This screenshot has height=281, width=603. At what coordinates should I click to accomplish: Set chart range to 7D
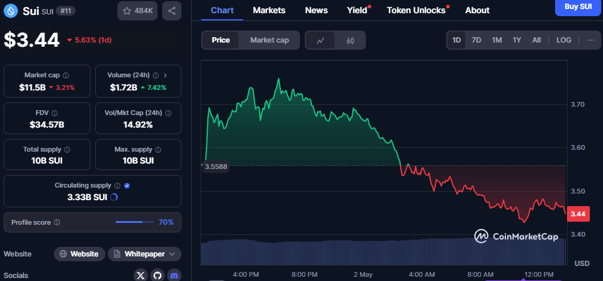coord(477,40)
